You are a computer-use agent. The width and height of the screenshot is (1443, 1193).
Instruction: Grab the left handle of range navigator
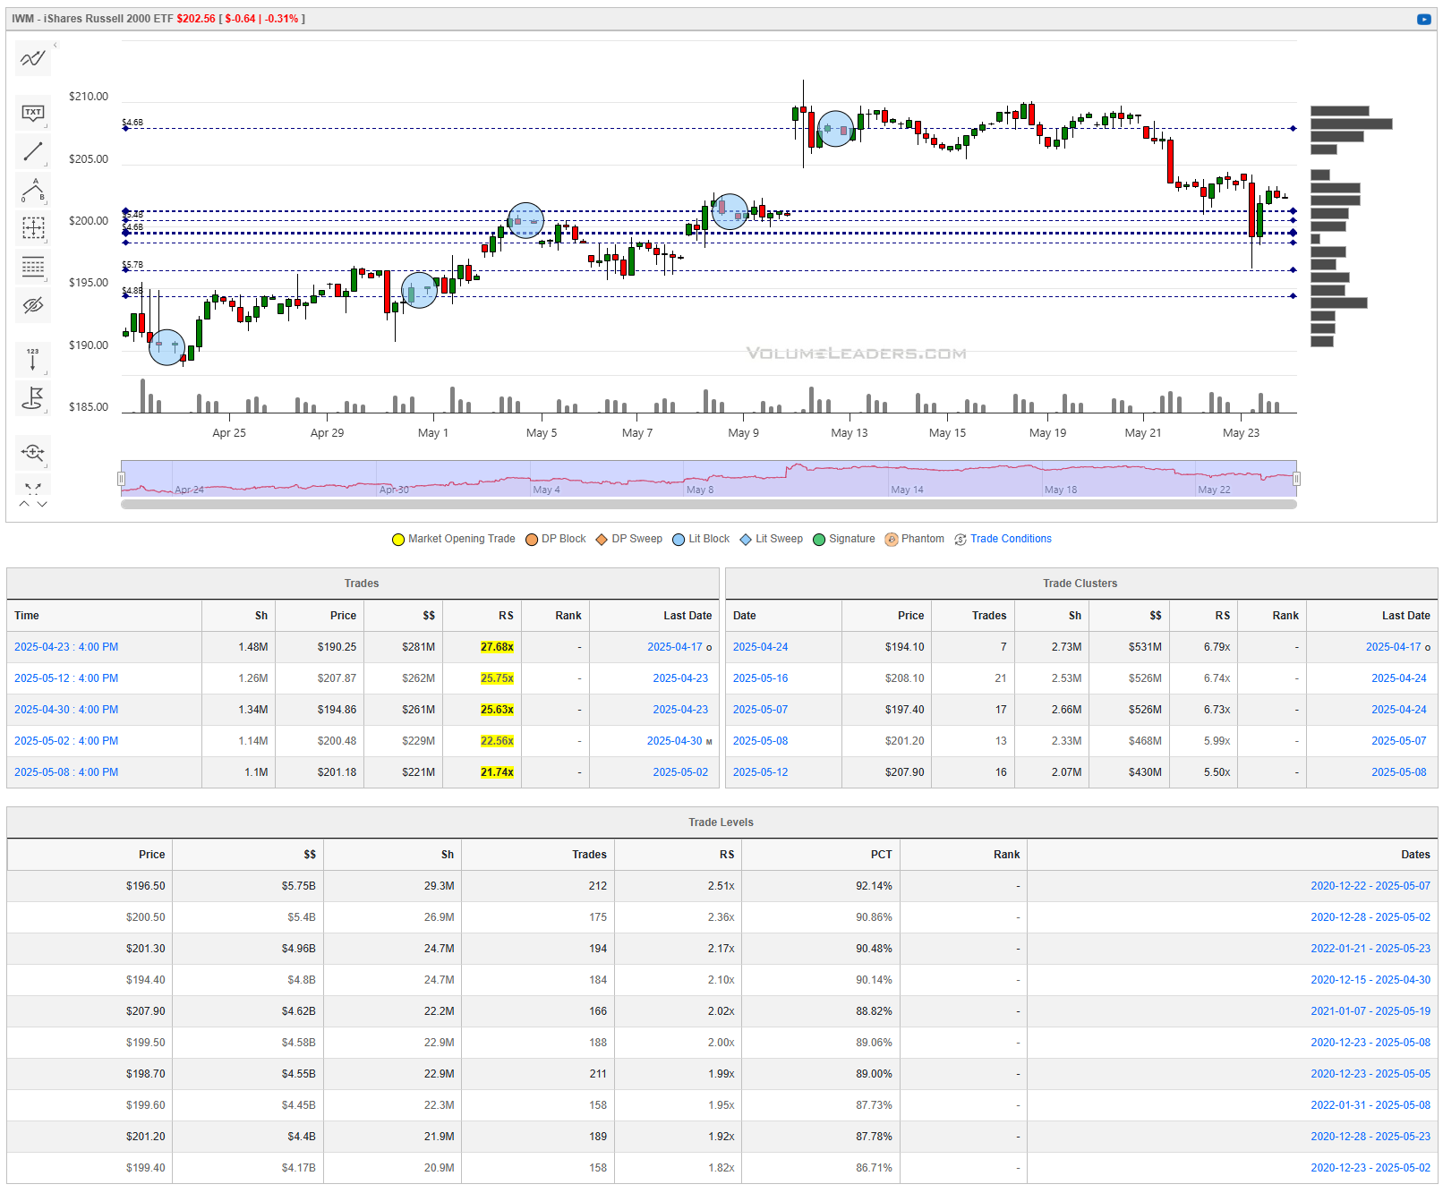(122, 479)
